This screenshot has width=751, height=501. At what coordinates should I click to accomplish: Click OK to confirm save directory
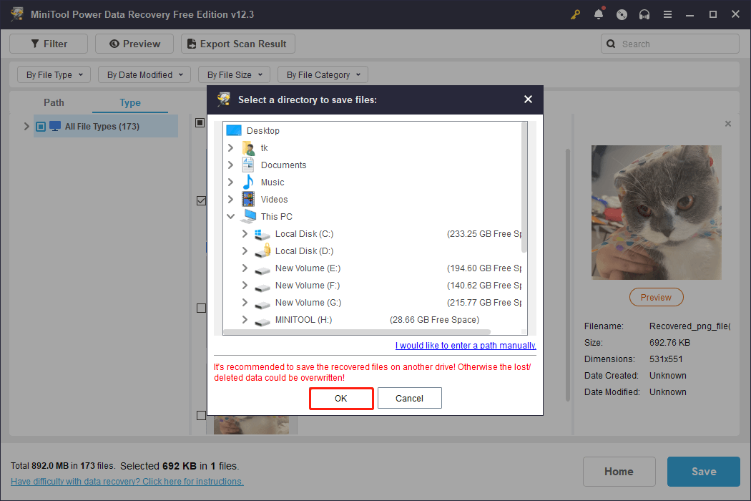click(x=341, y=399)
